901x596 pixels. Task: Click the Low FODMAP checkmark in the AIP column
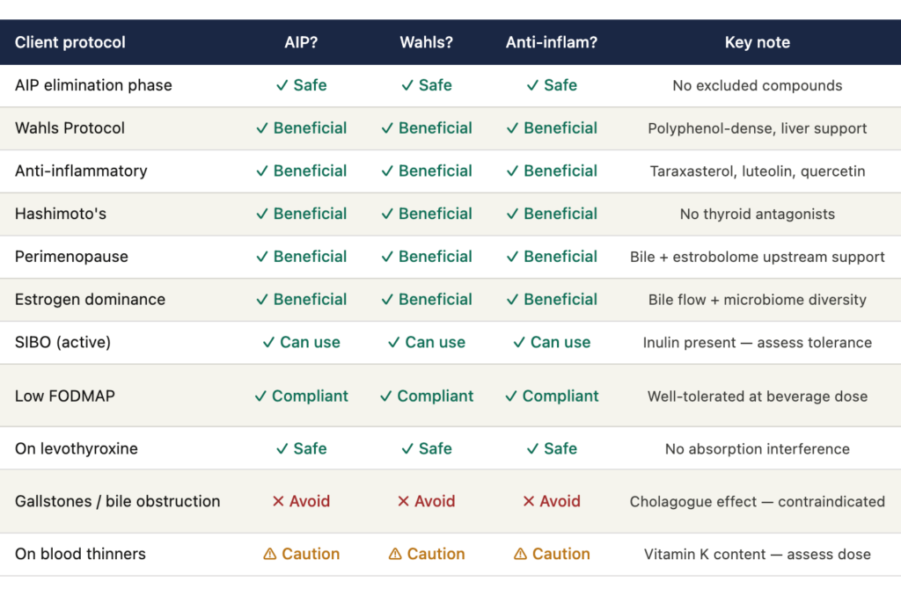tap(260, 396)
